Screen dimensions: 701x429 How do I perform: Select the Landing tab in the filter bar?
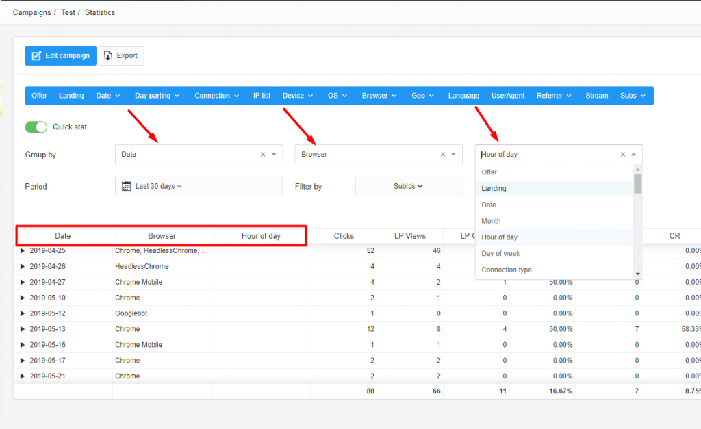pyautogui.click(x=71, y=96)
